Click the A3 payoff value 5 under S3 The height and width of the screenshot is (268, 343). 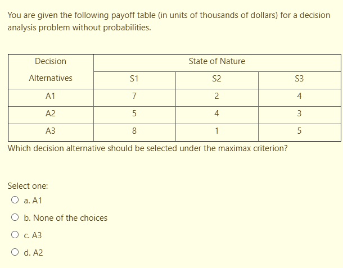click(299, 131)
